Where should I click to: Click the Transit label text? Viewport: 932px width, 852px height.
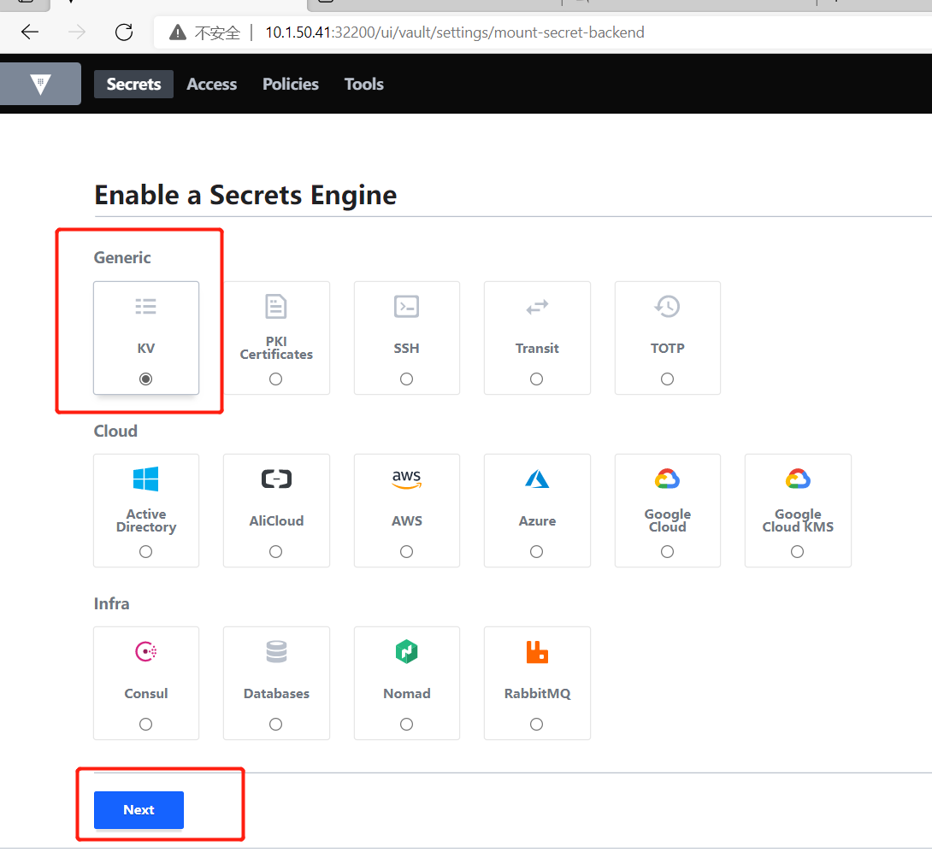point(537,348)
